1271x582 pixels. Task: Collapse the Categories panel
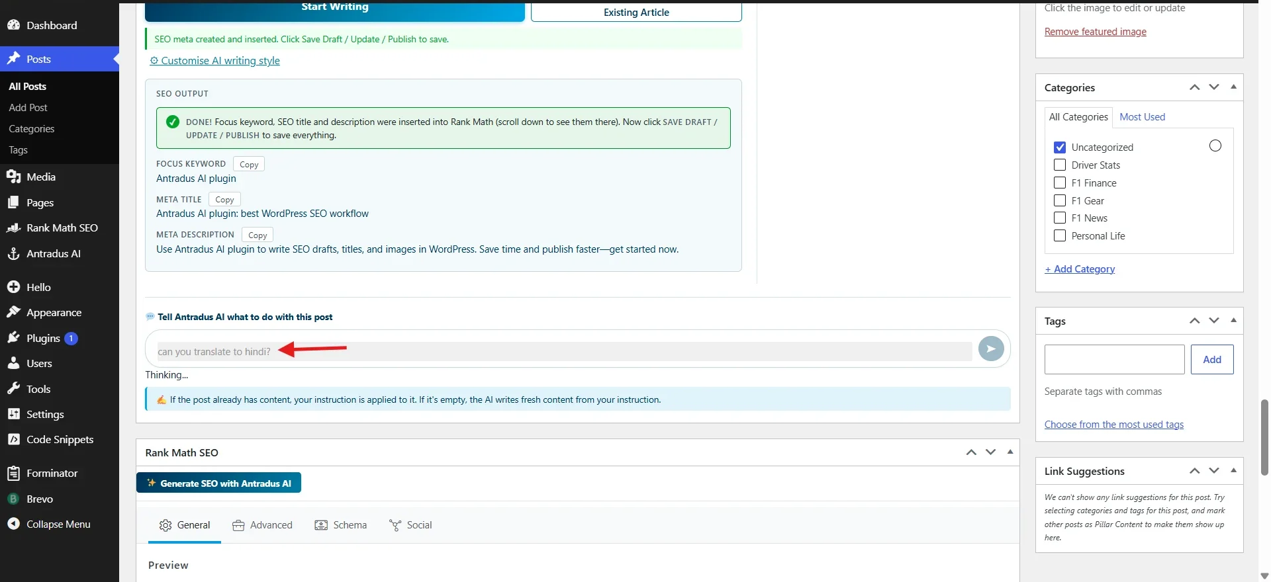1233,87
